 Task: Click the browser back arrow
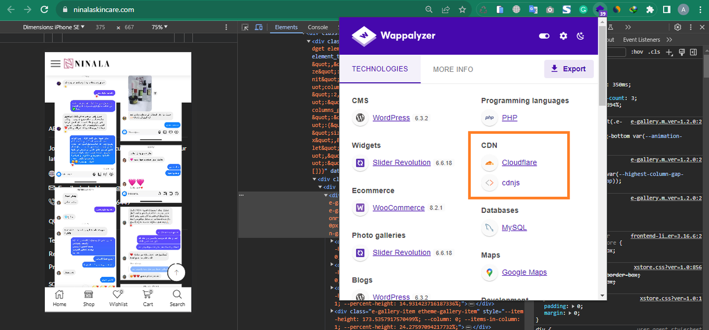(11, 9)
